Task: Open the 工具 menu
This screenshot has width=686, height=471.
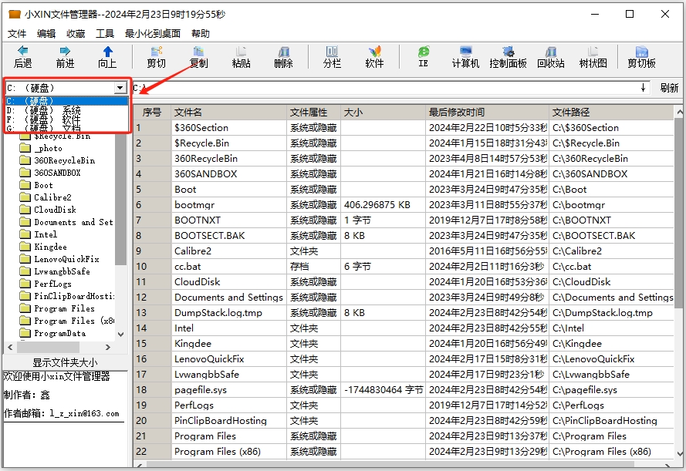Action: click(x=105, y=34)
